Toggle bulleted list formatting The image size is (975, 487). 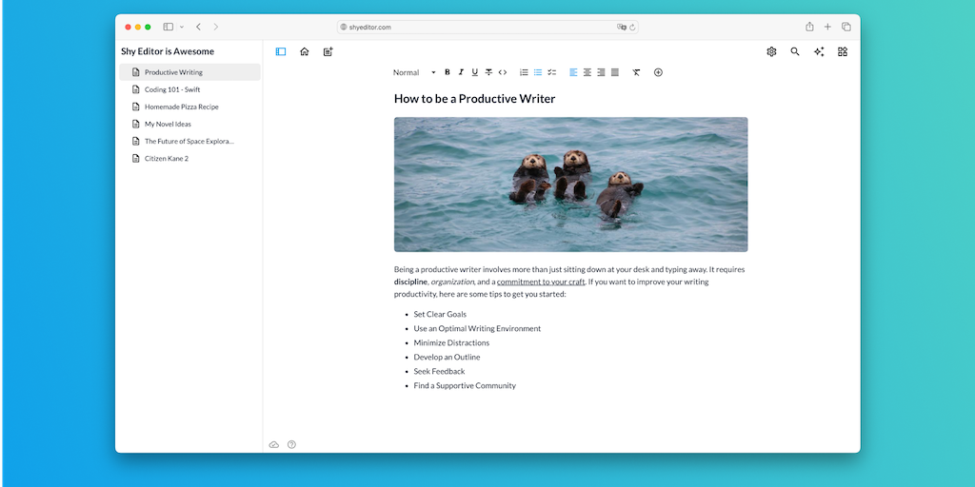pos(538,72)
